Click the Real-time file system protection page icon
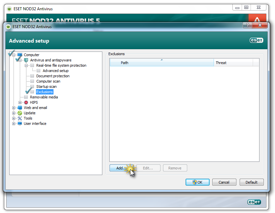This screenshot has height=213, width=275. pos(32,65)
